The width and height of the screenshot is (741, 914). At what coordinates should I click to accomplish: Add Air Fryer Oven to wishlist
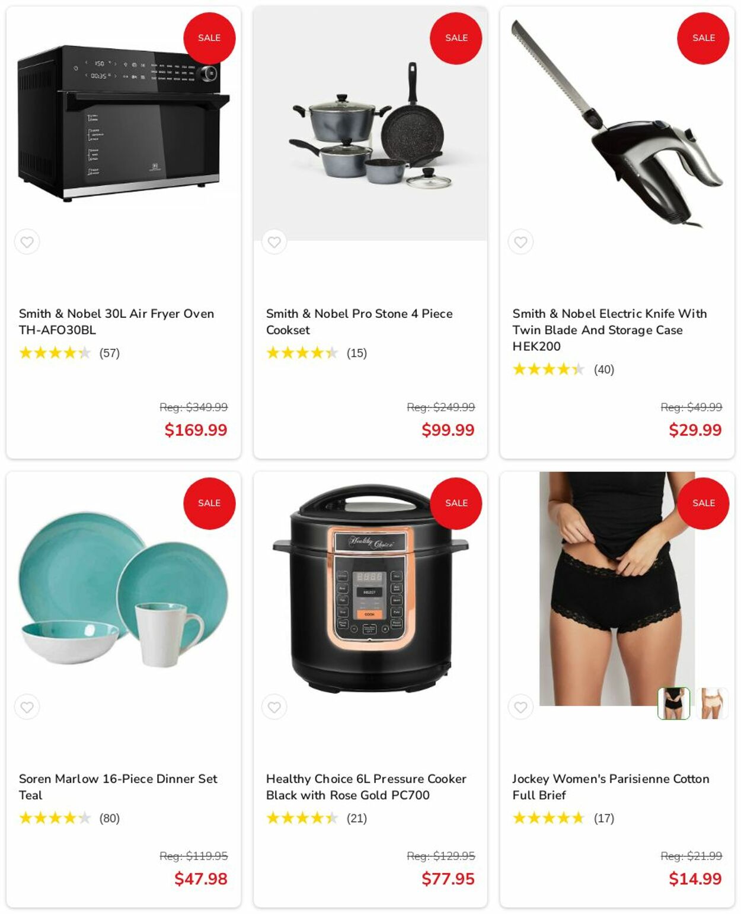[27, 242]
